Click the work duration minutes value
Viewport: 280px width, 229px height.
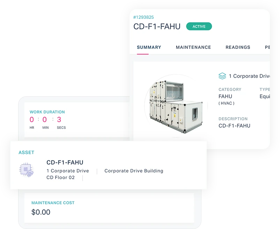point(45,120)
